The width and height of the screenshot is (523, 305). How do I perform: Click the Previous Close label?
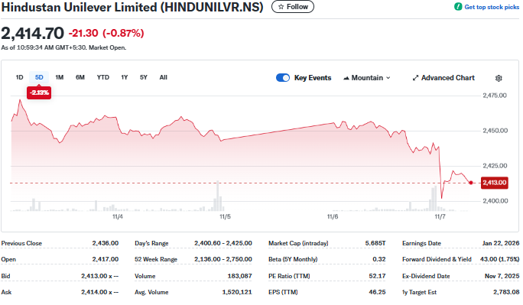click(21, 243)
